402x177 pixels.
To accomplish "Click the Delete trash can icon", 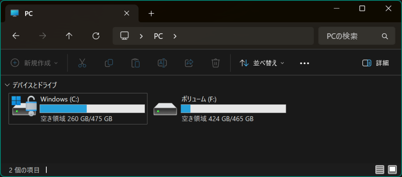I will [215, 63].
